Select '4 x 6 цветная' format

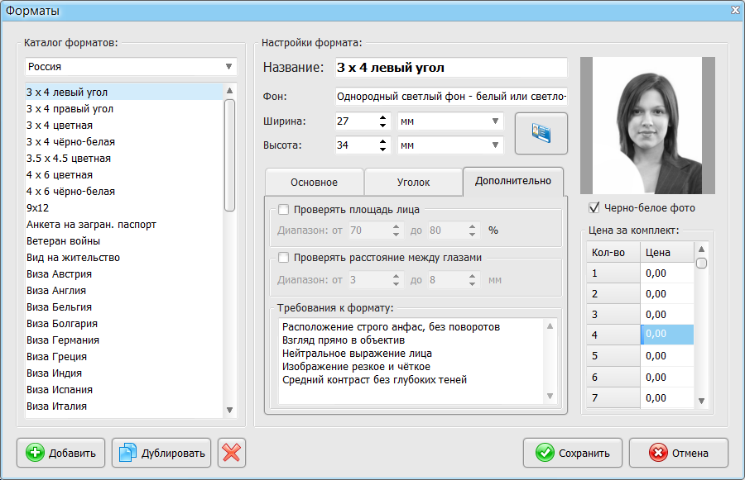(124, 175)
